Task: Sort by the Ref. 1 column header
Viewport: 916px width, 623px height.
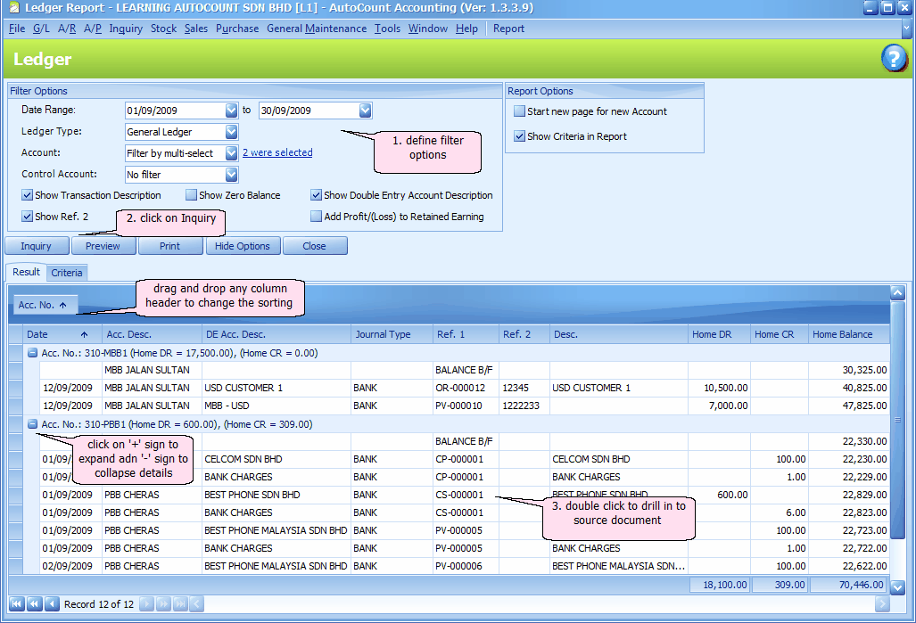Action: click(466, 334)
